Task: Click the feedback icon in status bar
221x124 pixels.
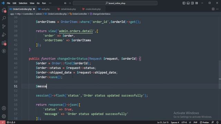Action: click(x=213, y=122)
